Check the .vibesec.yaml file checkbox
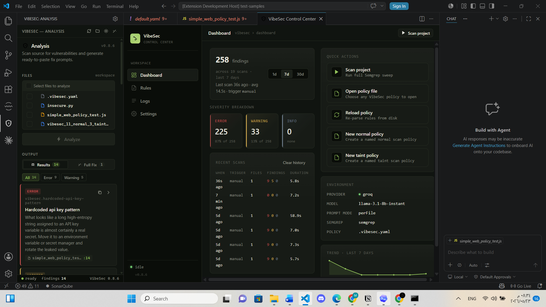Screen dimensions: 546x307 (29, 96)
